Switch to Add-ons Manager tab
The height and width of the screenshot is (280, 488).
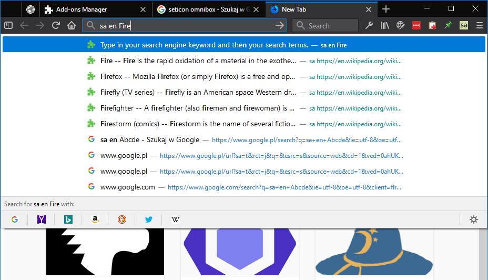point(96,9)
